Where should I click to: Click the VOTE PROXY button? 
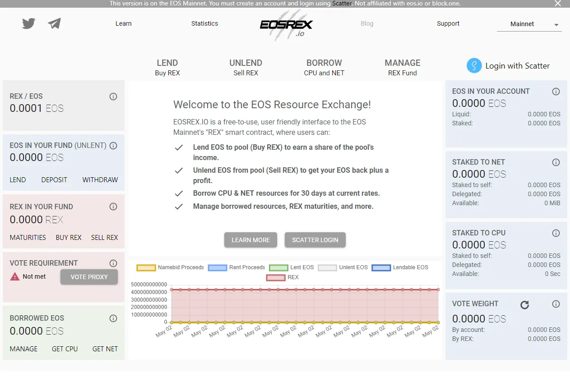[89, 277]
